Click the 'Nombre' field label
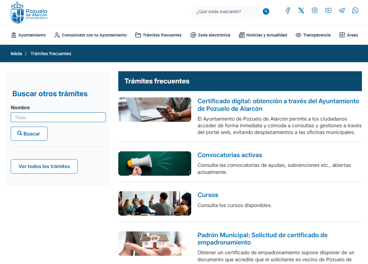The image size is (368, 264). pos(20,107)
